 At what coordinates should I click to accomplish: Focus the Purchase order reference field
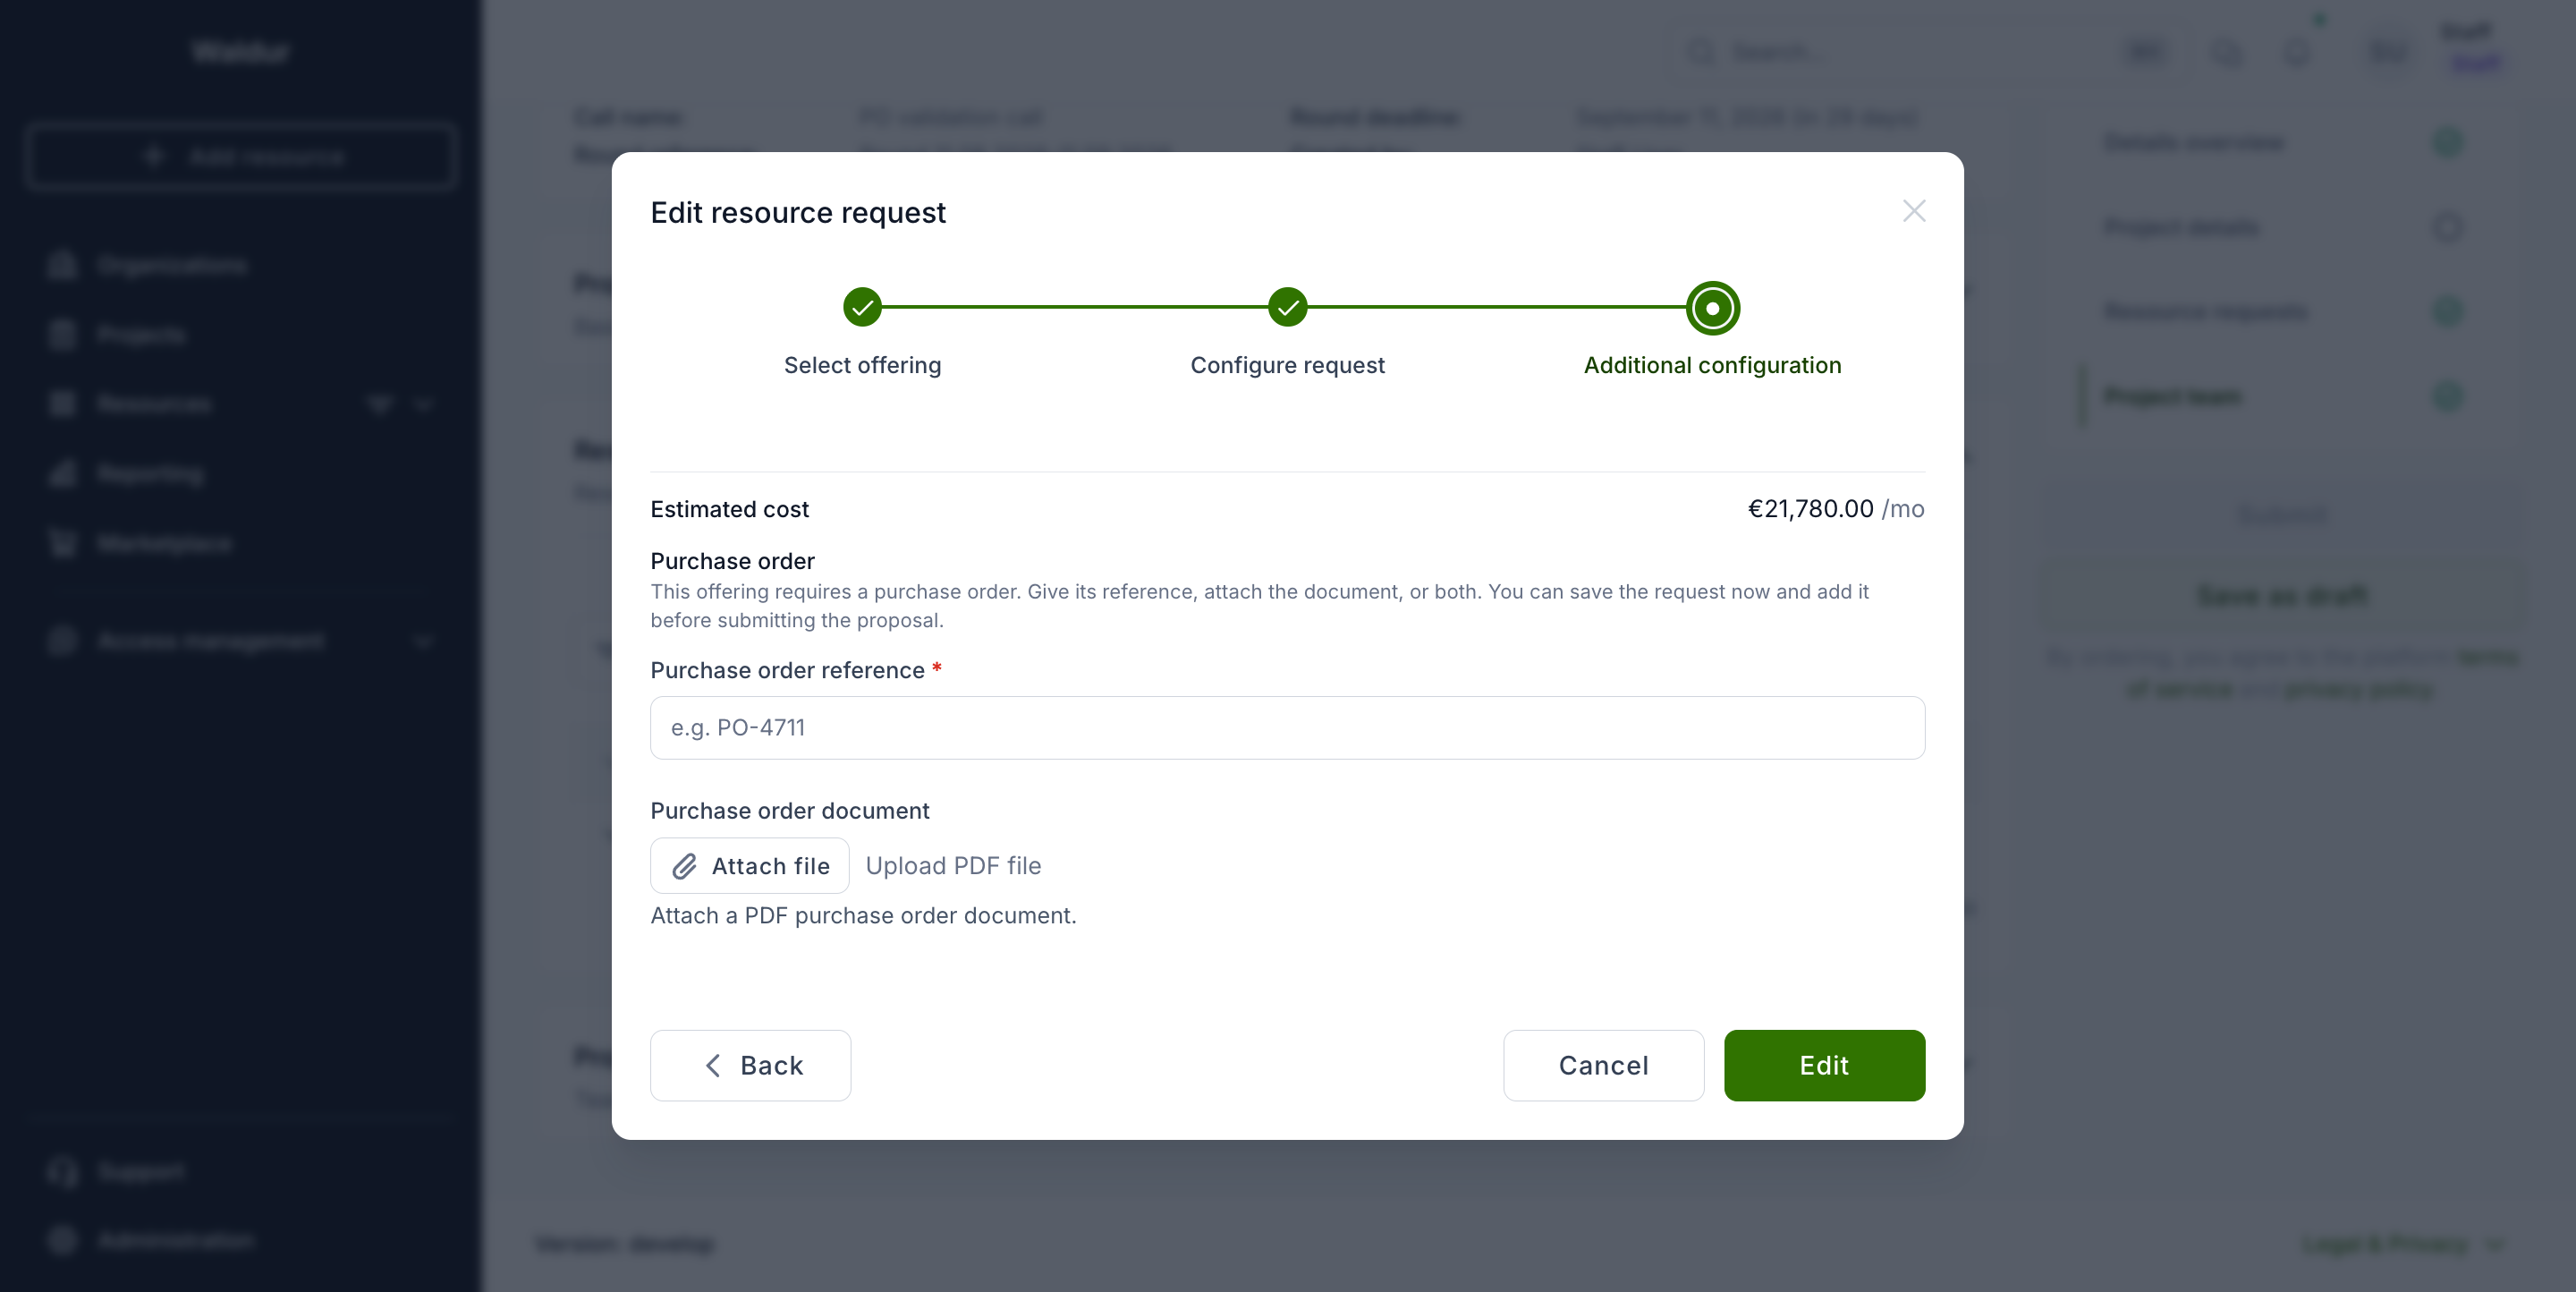(x=1287, y=728)
